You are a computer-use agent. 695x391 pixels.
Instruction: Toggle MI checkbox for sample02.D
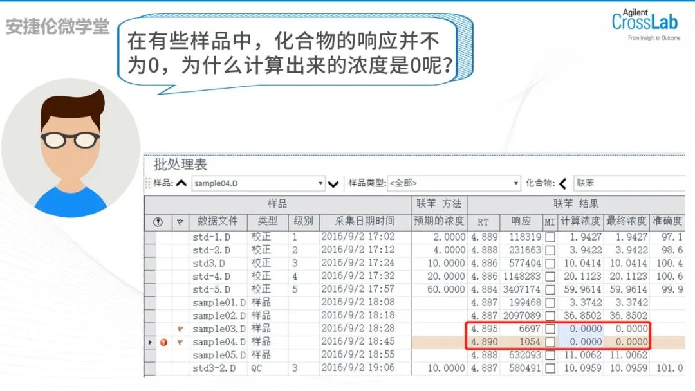(550, 316)
